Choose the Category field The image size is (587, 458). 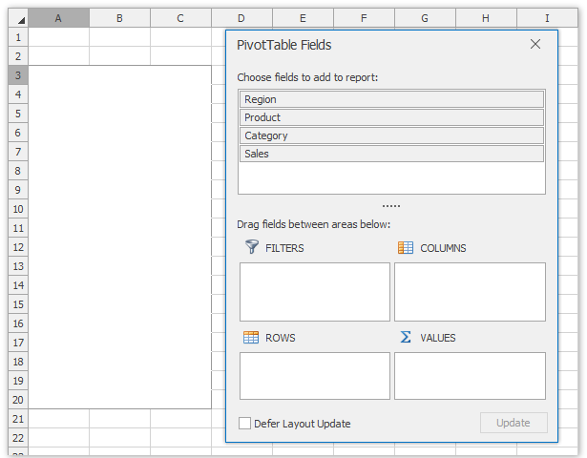[391, 135]
